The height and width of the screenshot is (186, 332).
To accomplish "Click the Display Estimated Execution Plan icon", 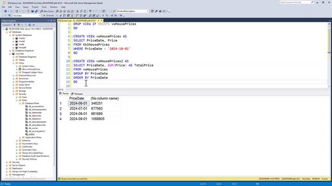I will click(64, 16).
